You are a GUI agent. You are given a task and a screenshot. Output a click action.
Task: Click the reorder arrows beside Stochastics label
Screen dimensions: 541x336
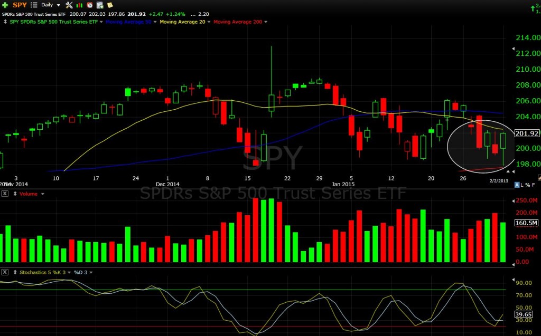[x=15, y=272]
